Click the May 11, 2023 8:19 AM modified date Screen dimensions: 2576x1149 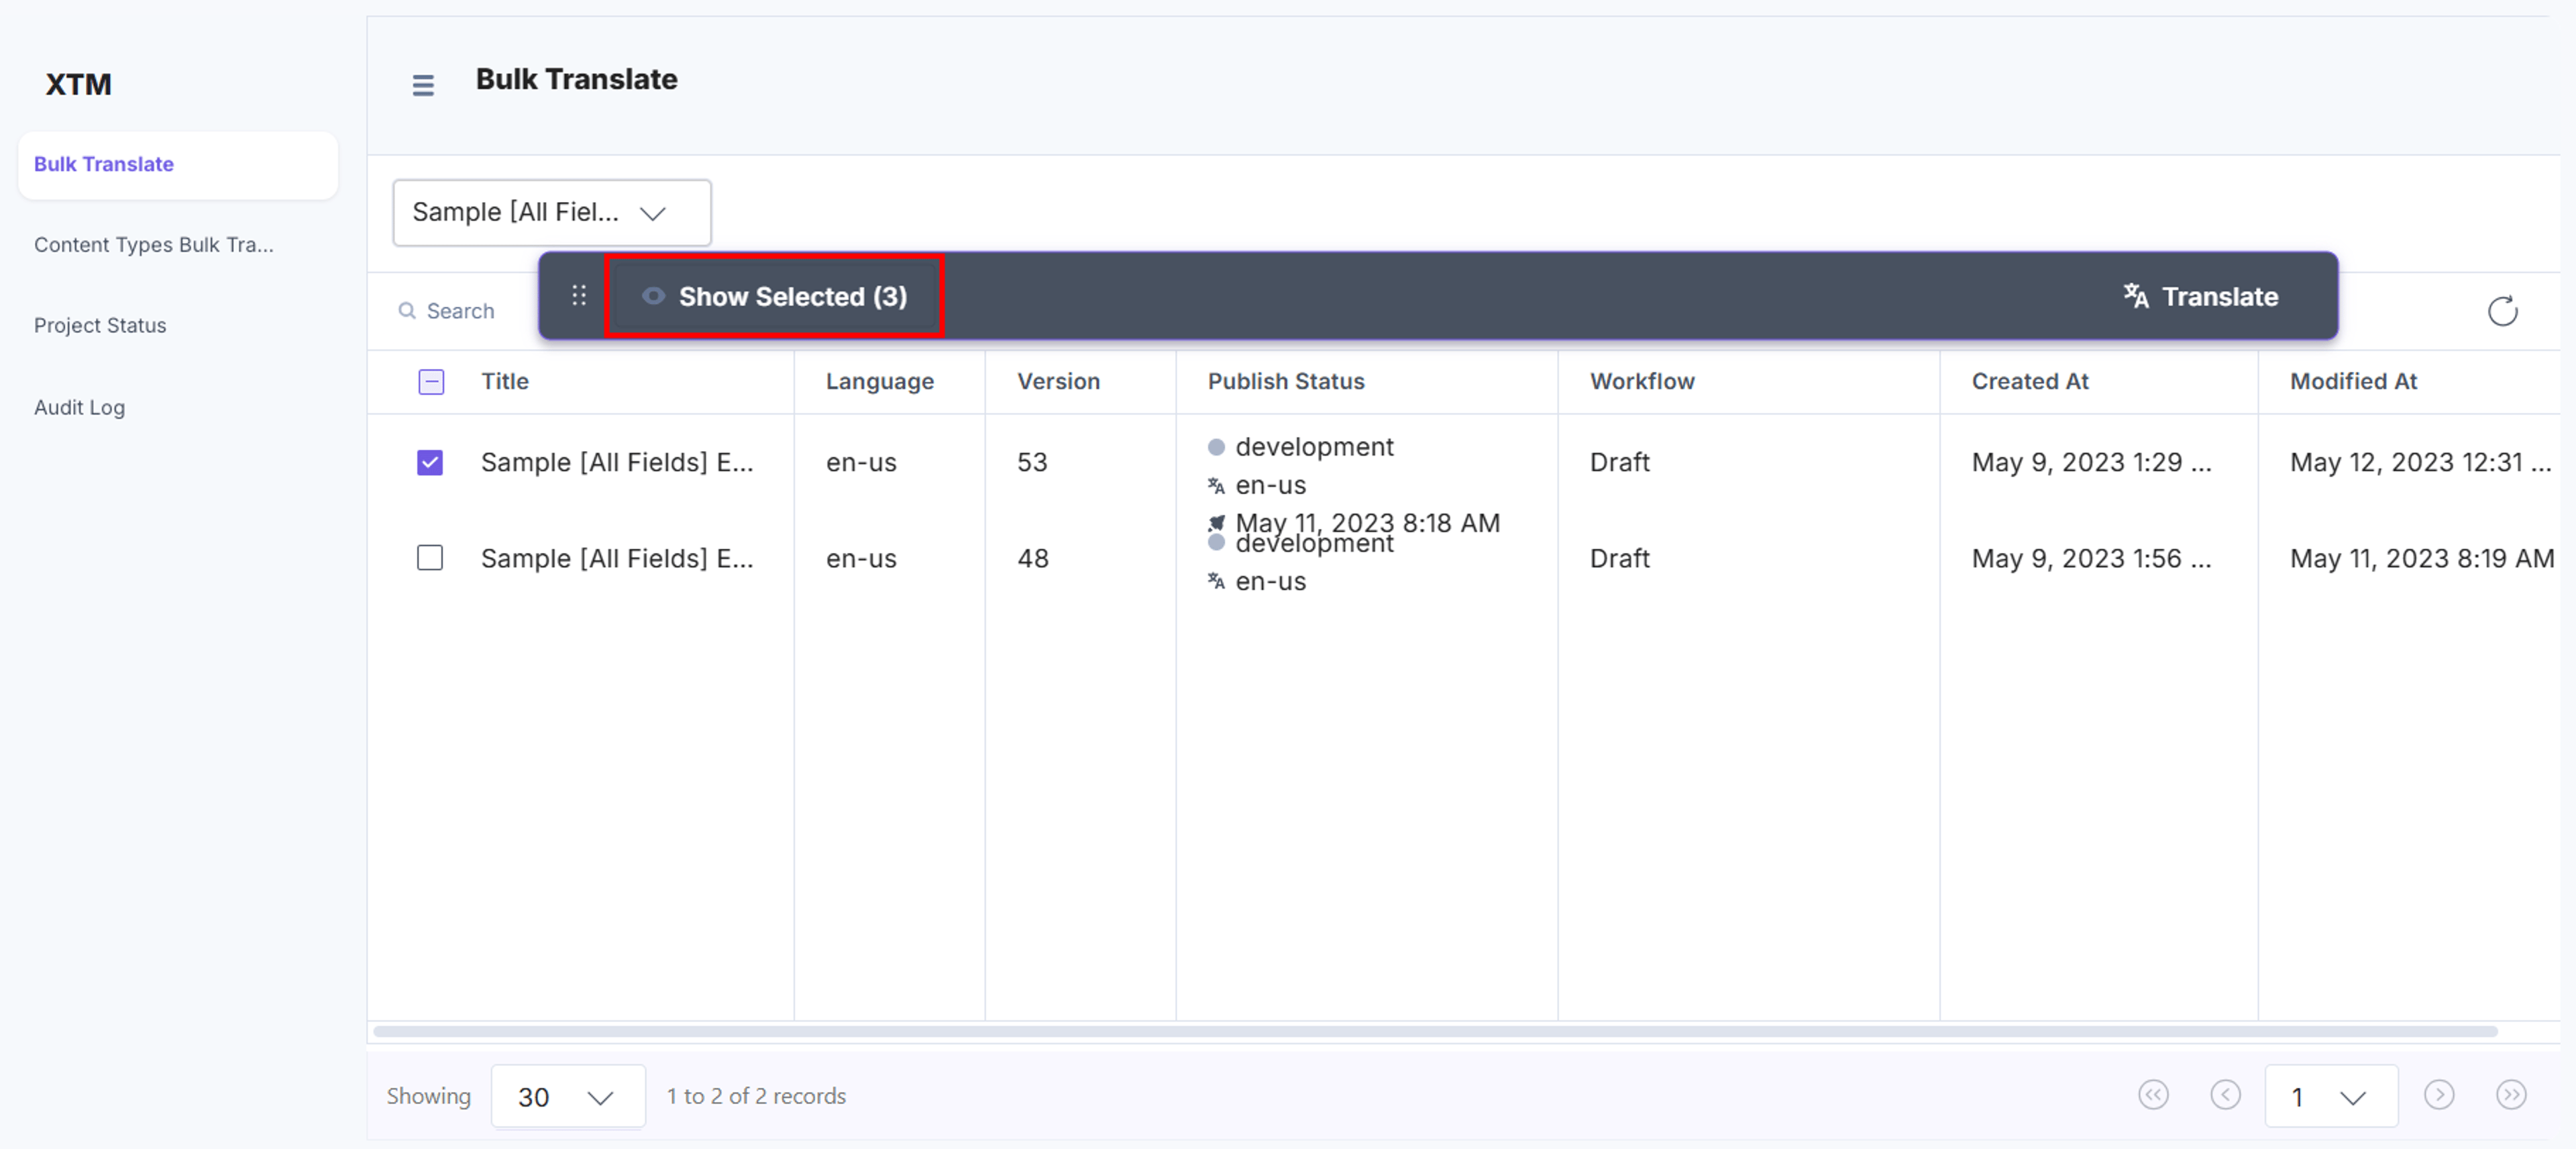point(2422,558)
